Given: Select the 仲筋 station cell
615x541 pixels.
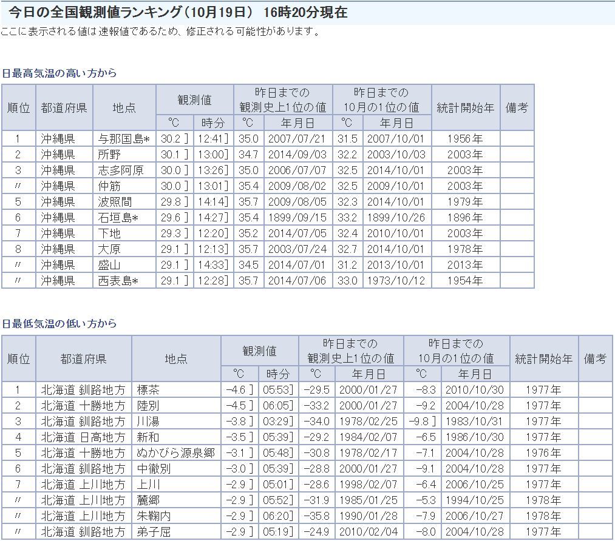Looking at the screenshot, I should pos(124,186).
